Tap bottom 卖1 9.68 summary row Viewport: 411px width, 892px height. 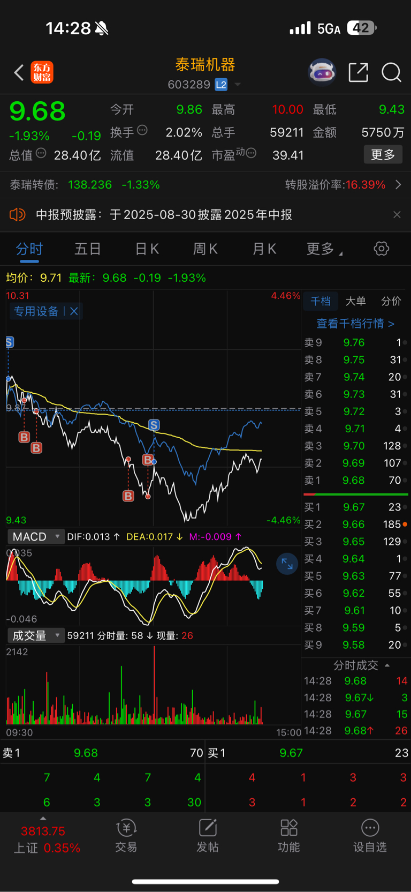[103, 753]
